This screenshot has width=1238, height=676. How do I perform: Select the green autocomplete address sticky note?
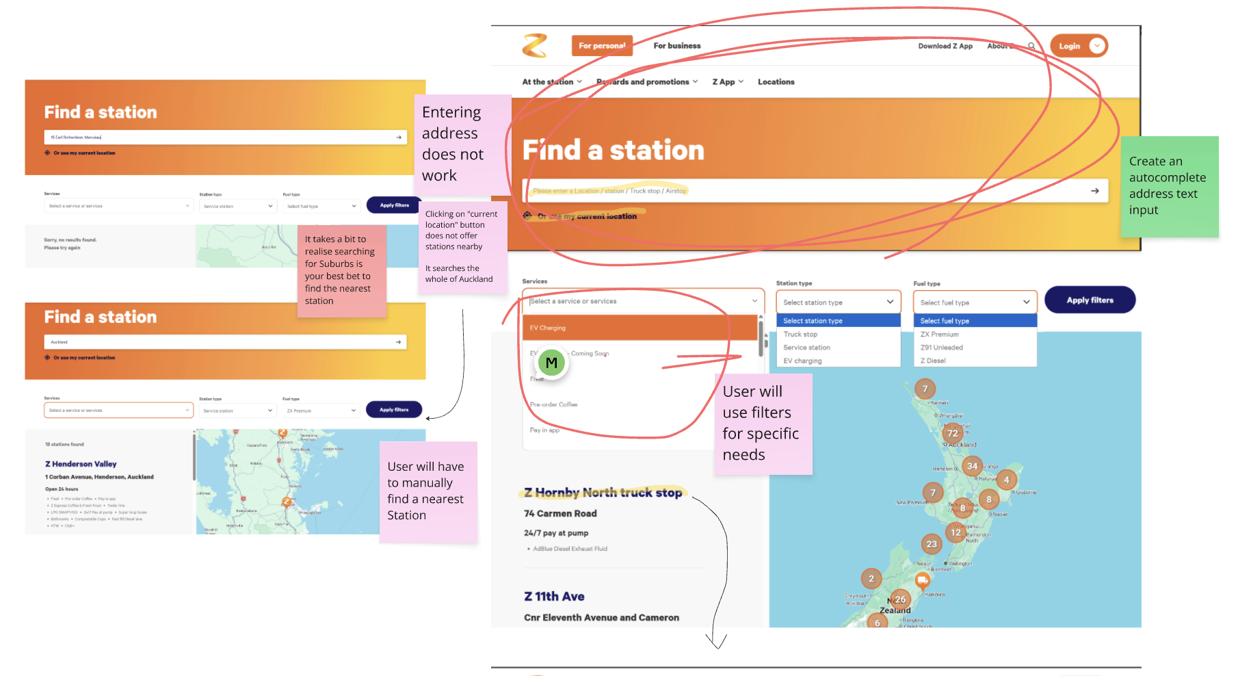click(1170, 187)
